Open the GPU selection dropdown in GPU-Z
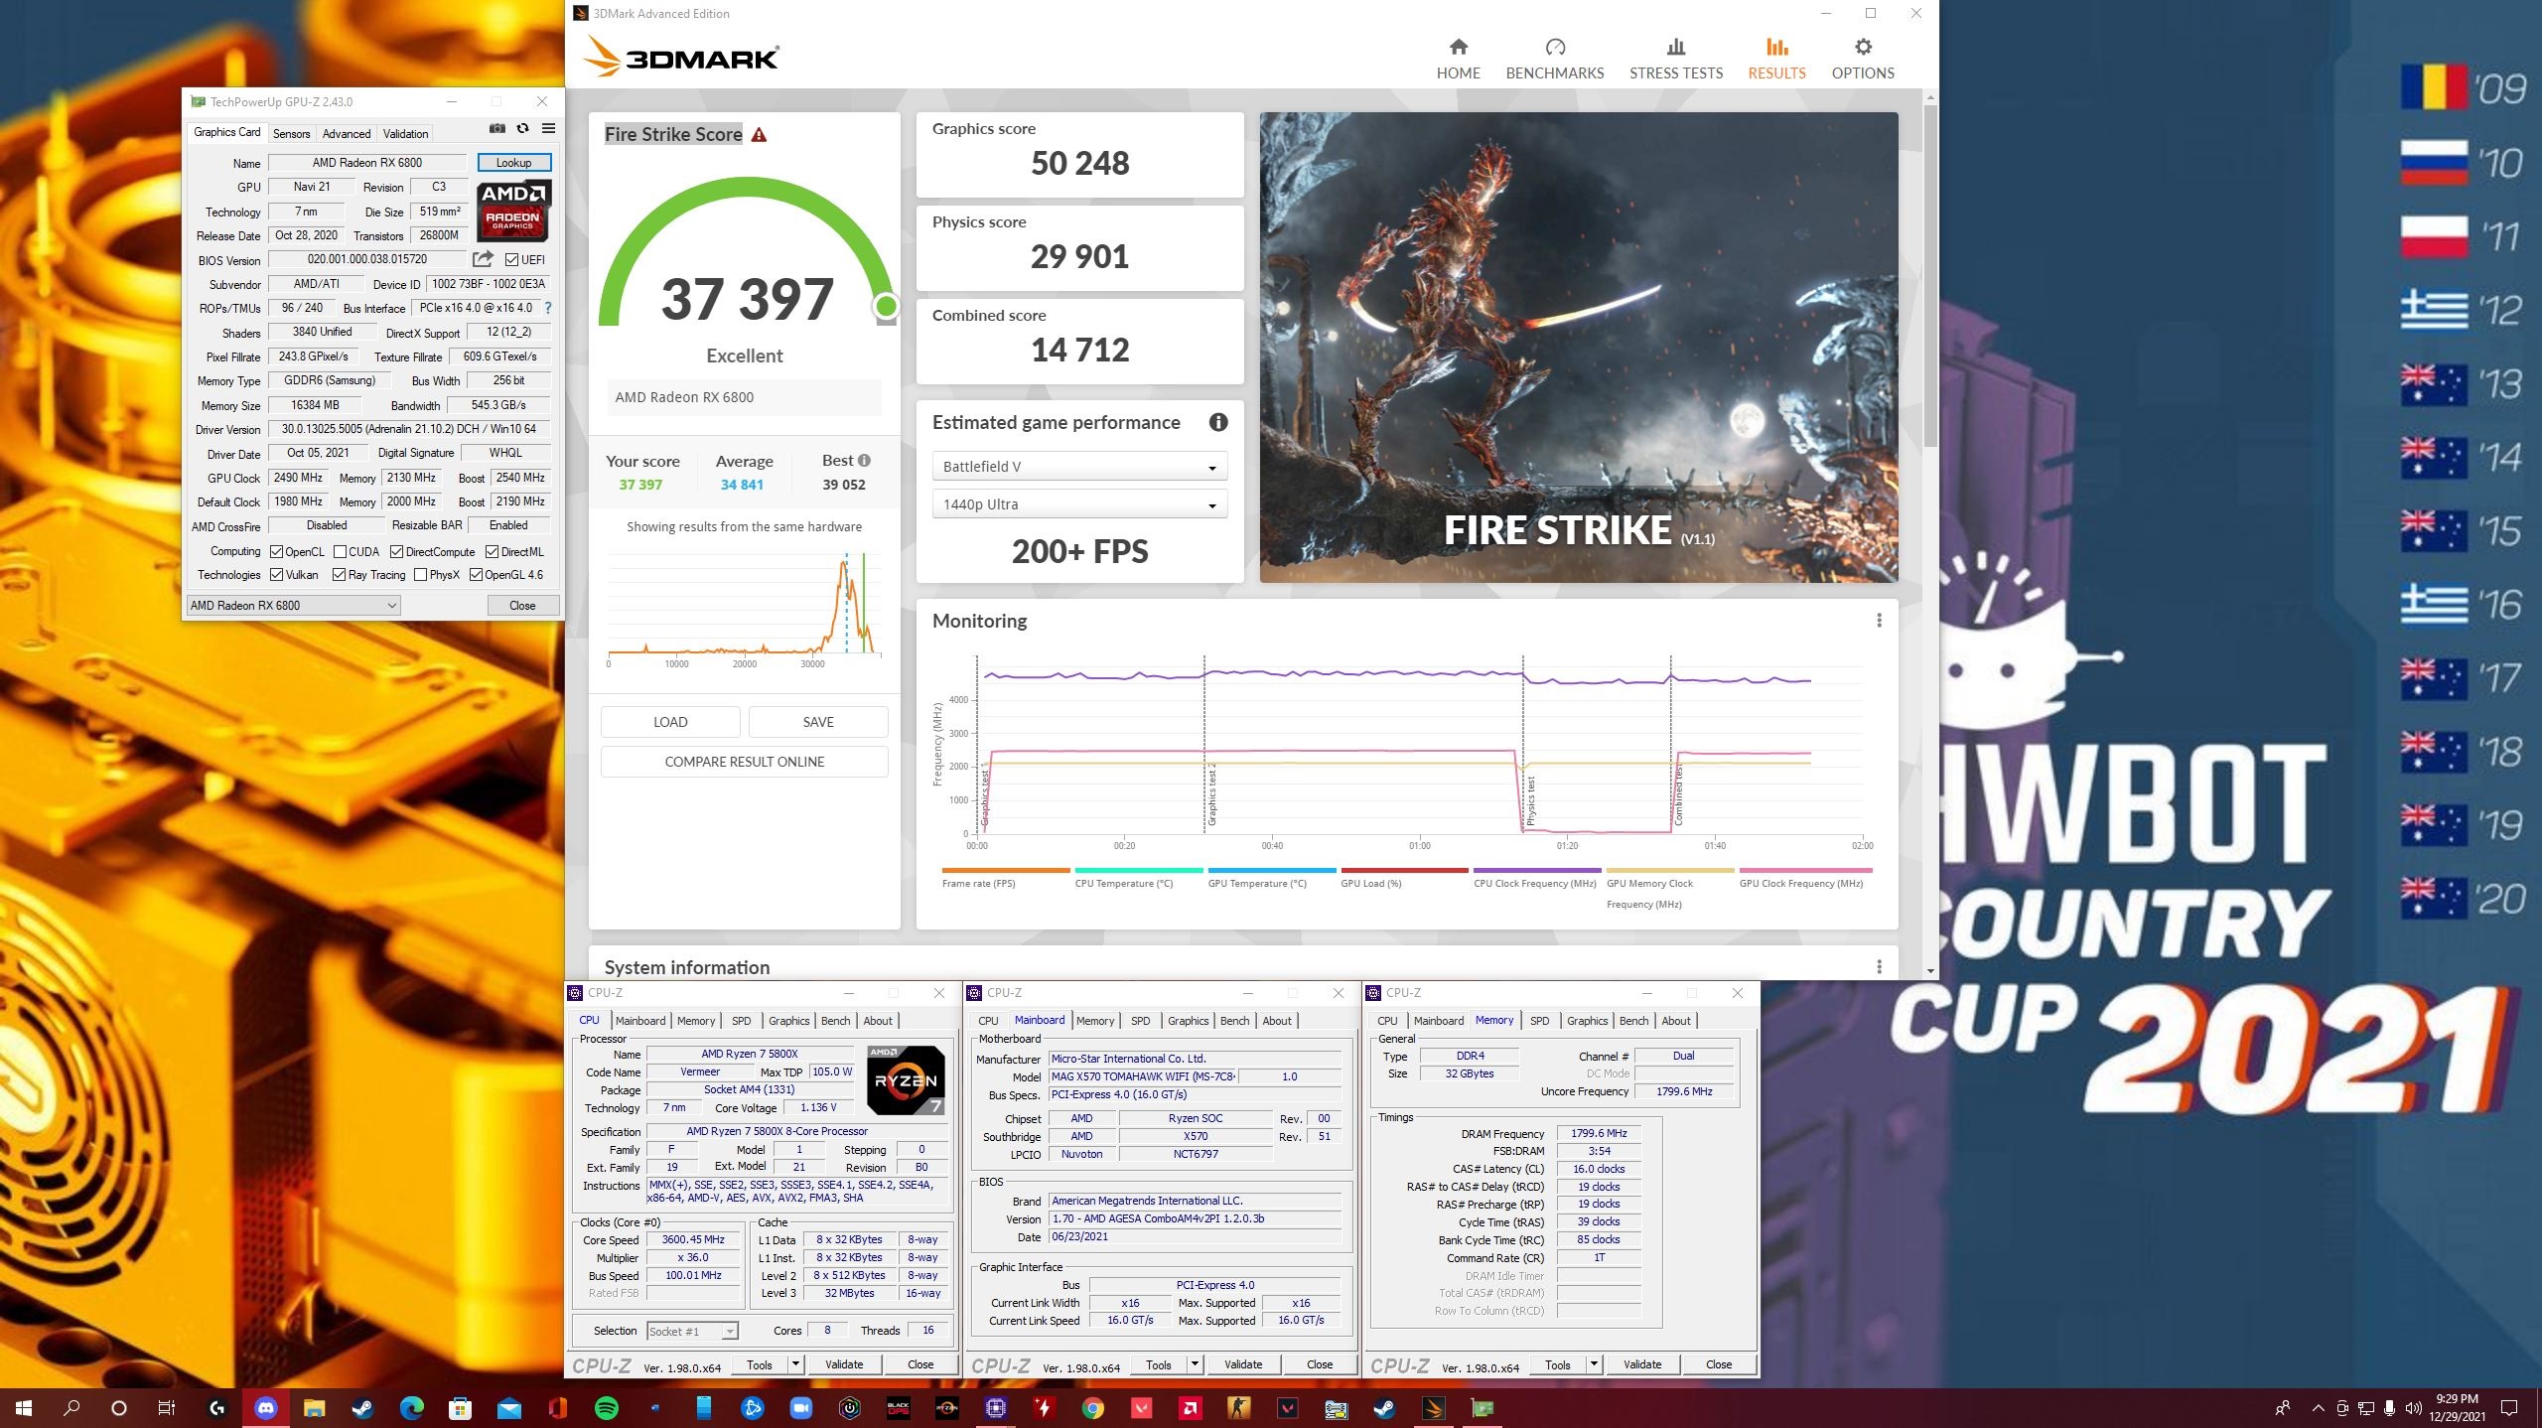Screen dimensions: 2542x1428 coord(294,606)
